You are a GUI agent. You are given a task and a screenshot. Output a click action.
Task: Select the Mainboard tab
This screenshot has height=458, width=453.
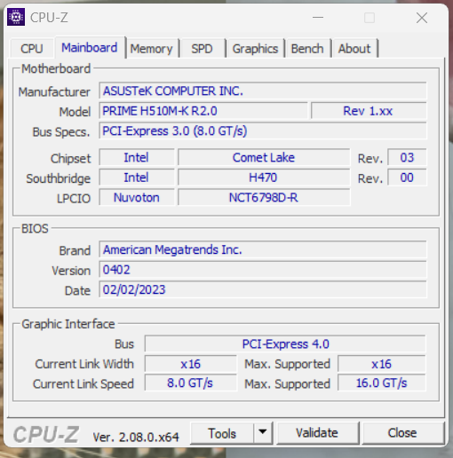click(x=90, y=48)
